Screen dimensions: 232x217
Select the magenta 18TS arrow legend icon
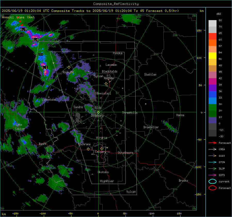[x=212, y=175]
